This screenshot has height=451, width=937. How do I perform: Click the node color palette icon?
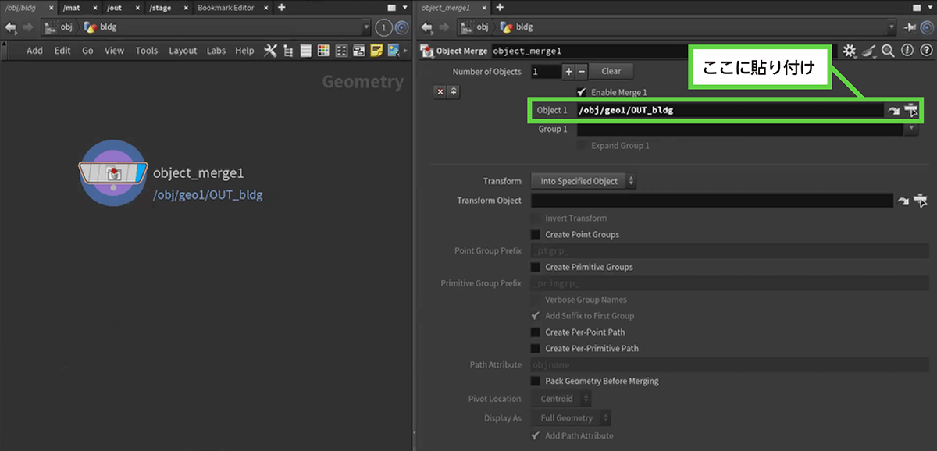340,51
